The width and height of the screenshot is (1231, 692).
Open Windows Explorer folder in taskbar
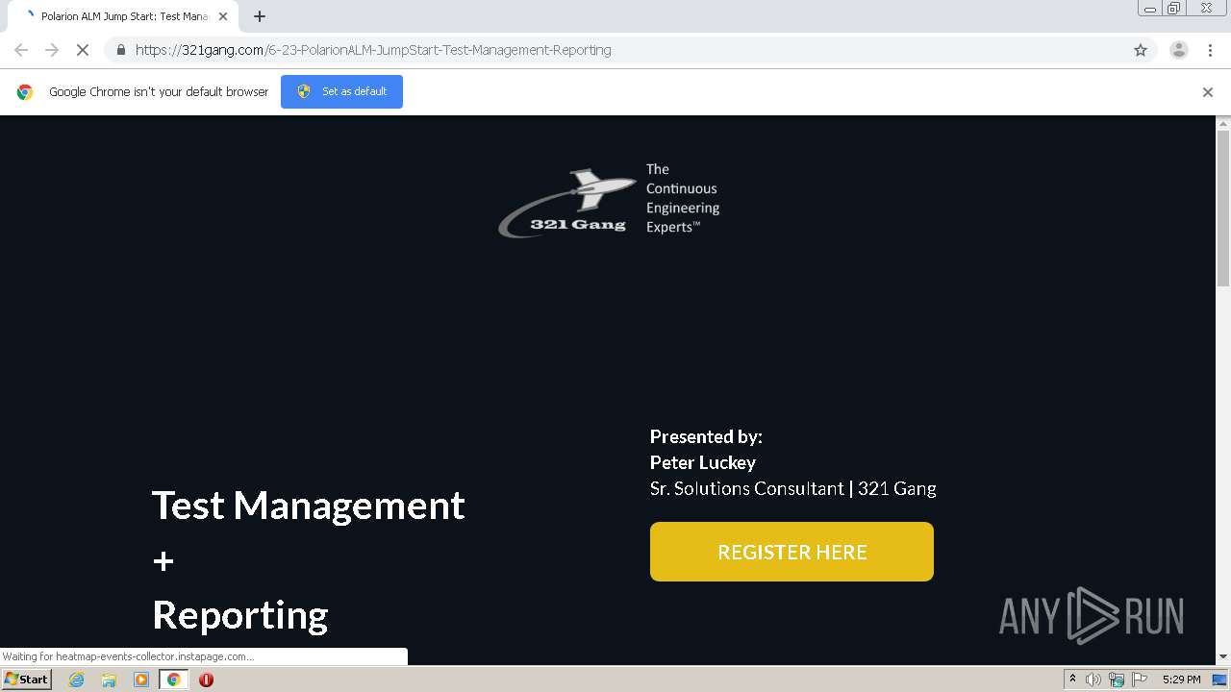[109, 680]
